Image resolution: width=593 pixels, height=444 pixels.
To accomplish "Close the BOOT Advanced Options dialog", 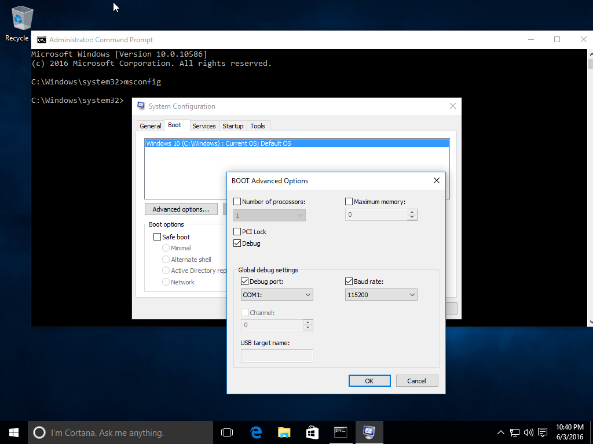I will tap(437, 180).
